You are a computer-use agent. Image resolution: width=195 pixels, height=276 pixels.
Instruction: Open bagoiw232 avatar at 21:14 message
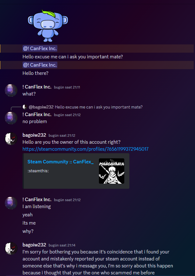(x=11, y=248)
